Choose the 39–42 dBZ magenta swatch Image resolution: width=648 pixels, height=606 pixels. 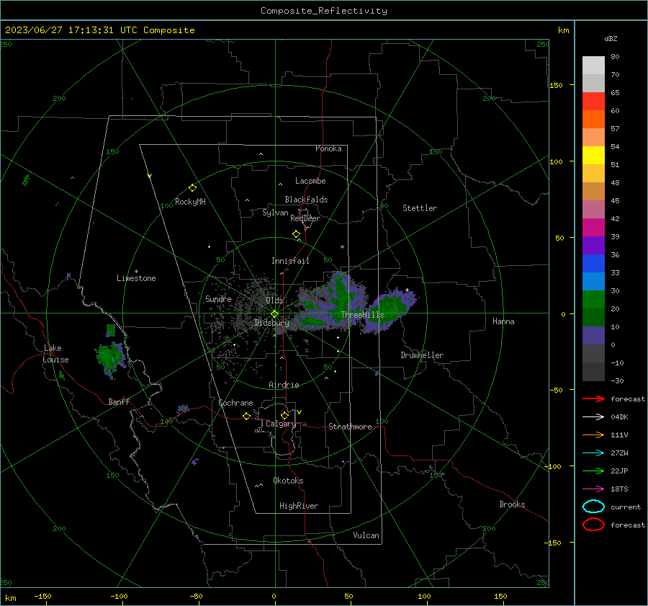click(x=593, y=228)
